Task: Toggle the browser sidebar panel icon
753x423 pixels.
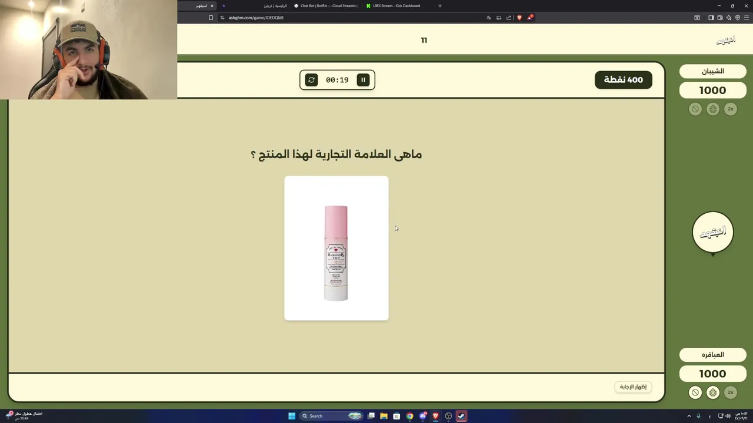Action: point(711,18)
